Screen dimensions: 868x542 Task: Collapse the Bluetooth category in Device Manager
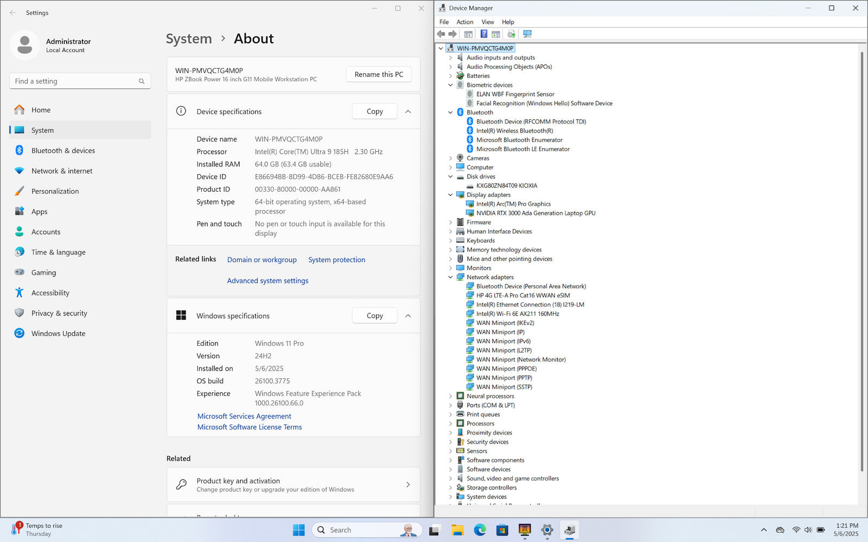tap(450, 112)
